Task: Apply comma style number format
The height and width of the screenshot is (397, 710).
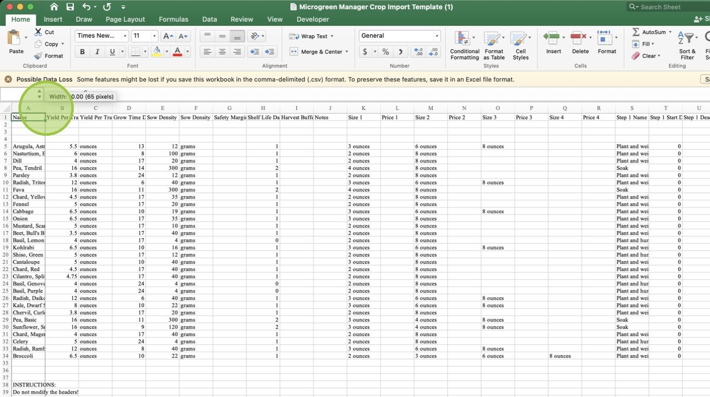Action: point(400,52)
